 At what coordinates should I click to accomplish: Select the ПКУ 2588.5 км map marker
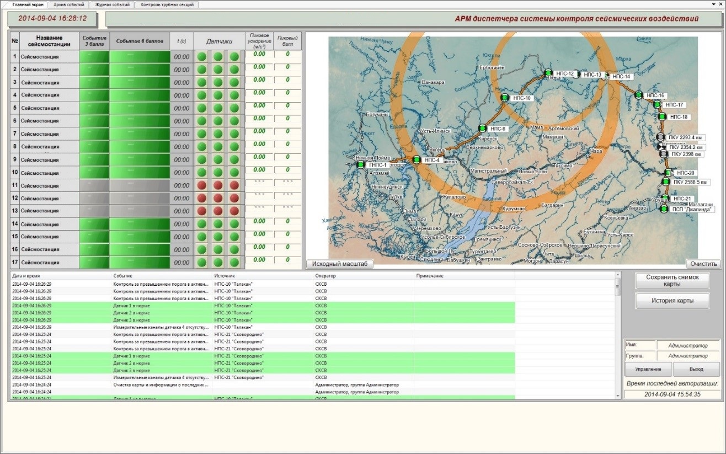pyautogui.click(x=666, y=181)
